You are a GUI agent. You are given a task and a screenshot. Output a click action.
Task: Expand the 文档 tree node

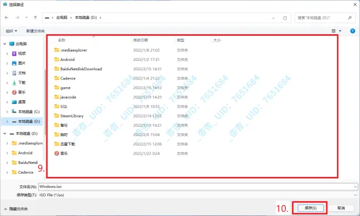[7, 73]
